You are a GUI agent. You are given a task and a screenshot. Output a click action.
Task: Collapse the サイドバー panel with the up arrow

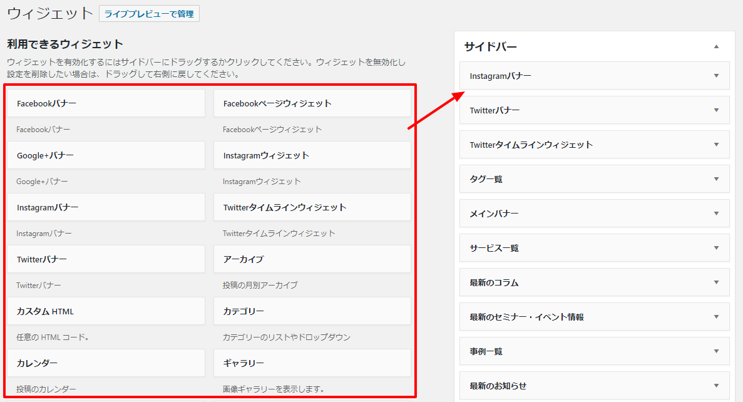point(717,46)
